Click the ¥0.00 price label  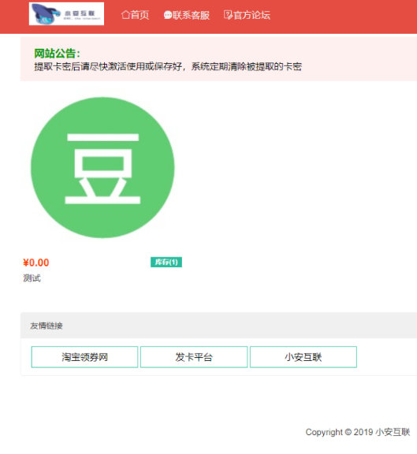coord(36,262)
